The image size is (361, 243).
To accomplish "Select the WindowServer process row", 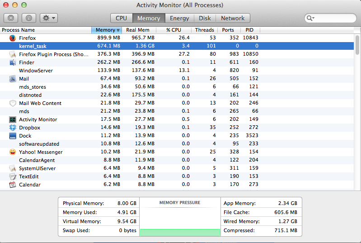I will coord(177,70).
